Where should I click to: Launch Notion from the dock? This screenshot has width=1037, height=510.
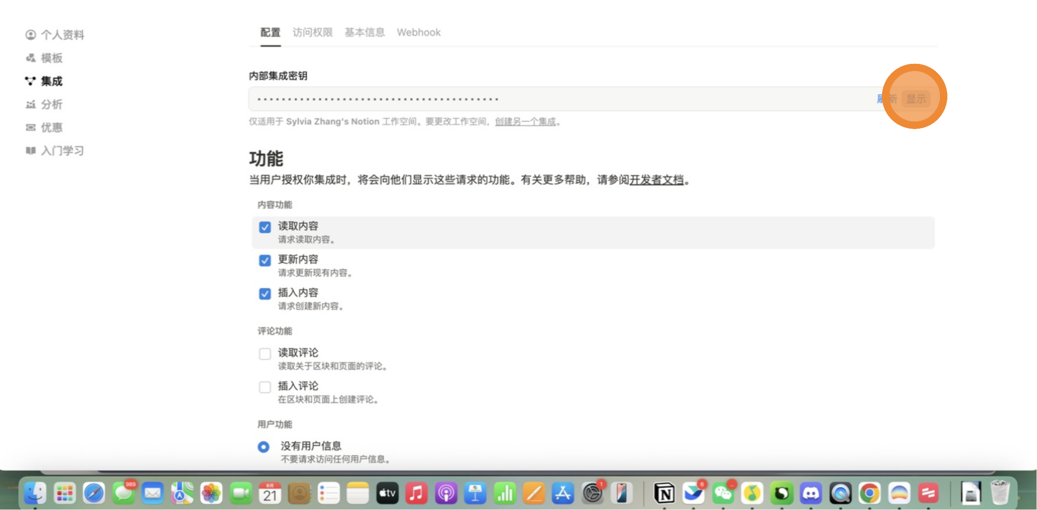pos(664,494)
